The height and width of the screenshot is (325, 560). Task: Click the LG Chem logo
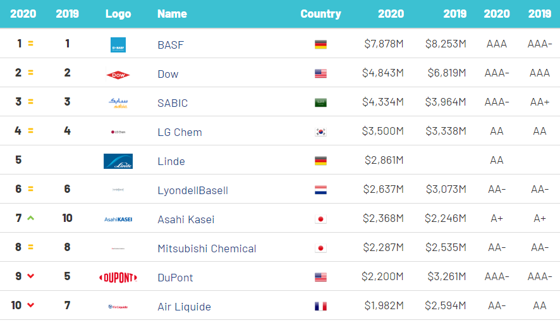118,132
